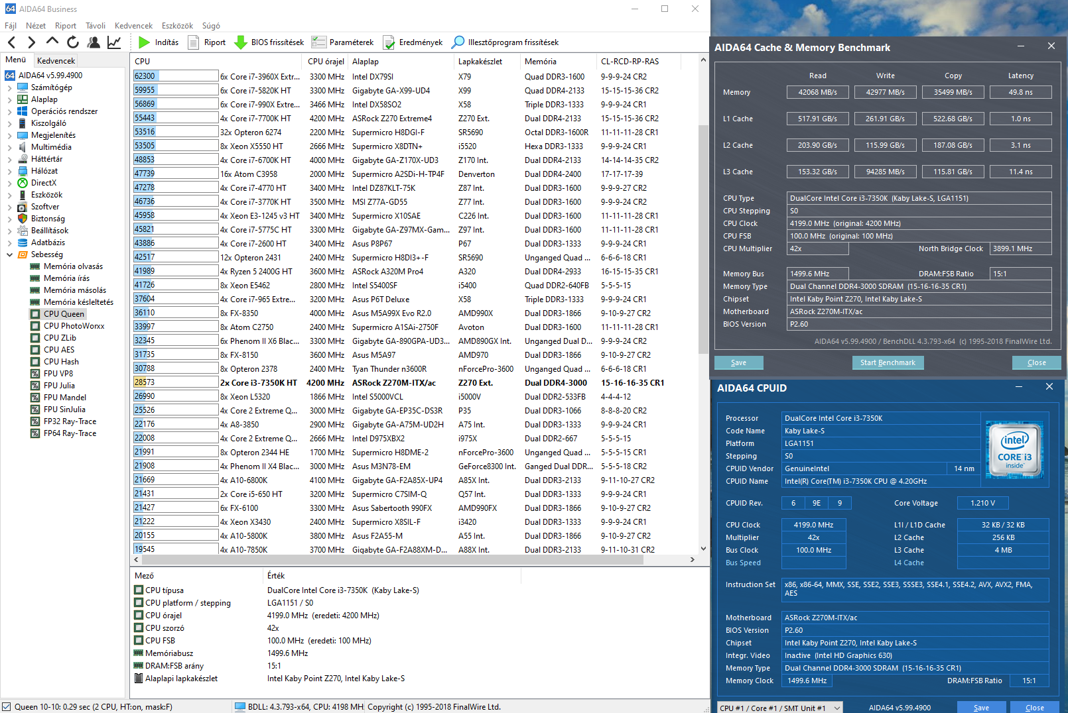Image resolution: width=1068 pixels, height=713 pixels.
Task: Click the user profile icon in toolbar
Action: click(x=94, y=42)
